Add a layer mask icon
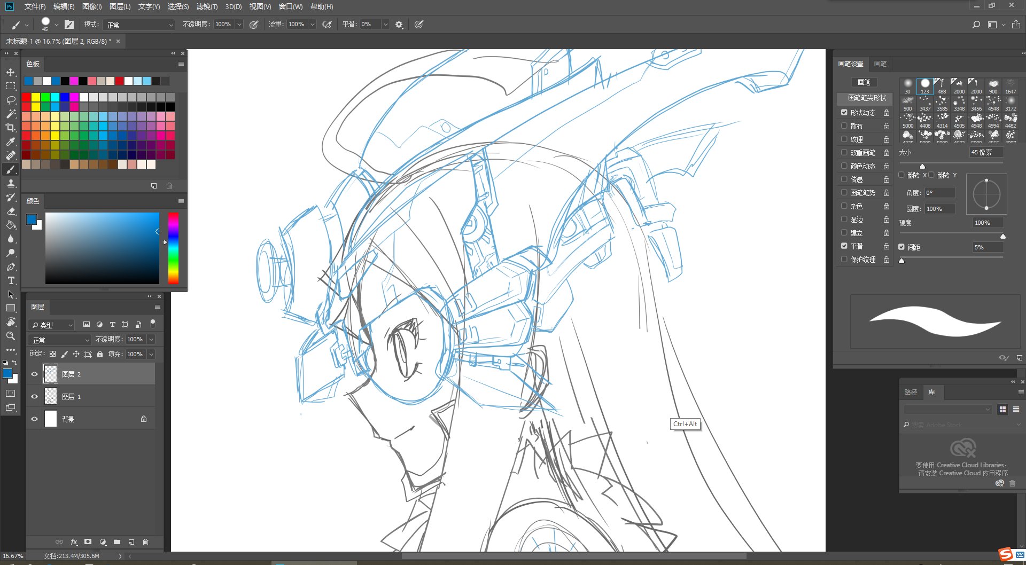The image size is (1026, 565). [x=88, y=542]
